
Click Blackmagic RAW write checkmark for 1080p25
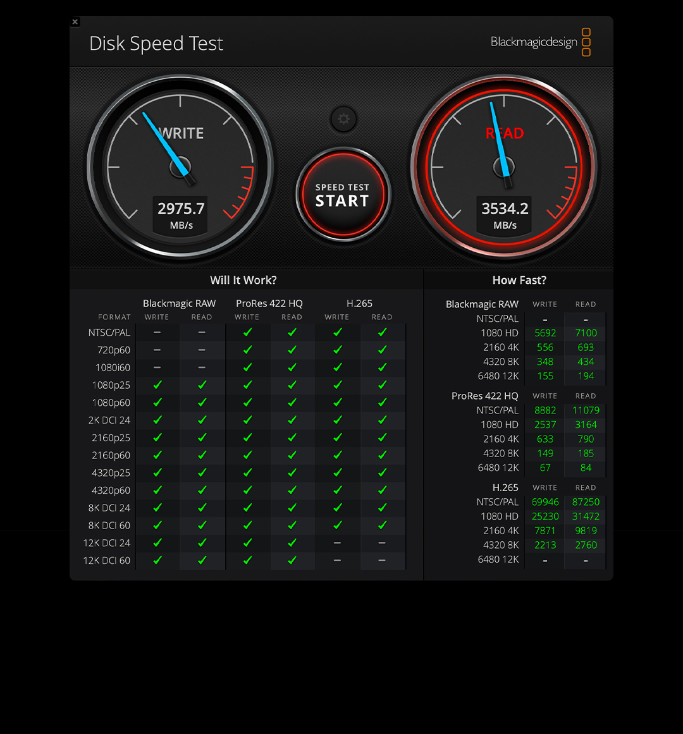click(x=157, y=385)
